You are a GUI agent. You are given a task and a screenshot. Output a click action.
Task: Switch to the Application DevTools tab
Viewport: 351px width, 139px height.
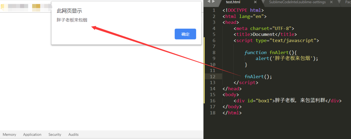coord(32,134)
